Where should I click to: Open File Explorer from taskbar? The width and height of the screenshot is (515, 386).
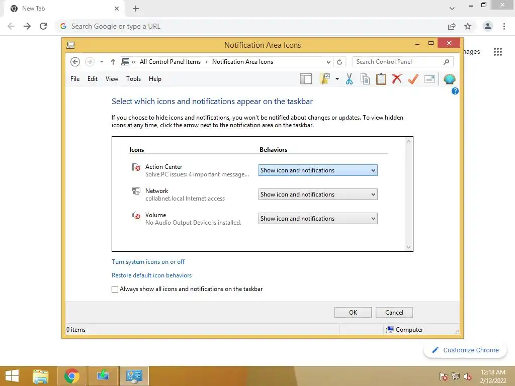[x=41, y=376]
